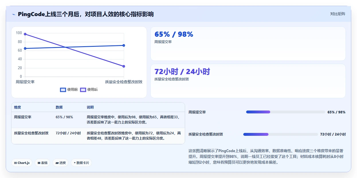The image size is (357, 178).
Task: Click the 65% / 98% value beside progress bar
Action: pyautogui.click(x=336, y=112)
